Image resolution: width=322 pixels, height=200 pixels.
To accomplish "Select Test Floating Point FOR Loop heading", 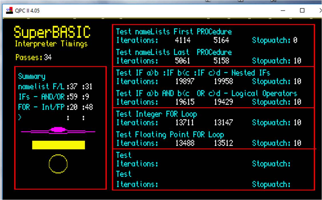I will [170, 135].
